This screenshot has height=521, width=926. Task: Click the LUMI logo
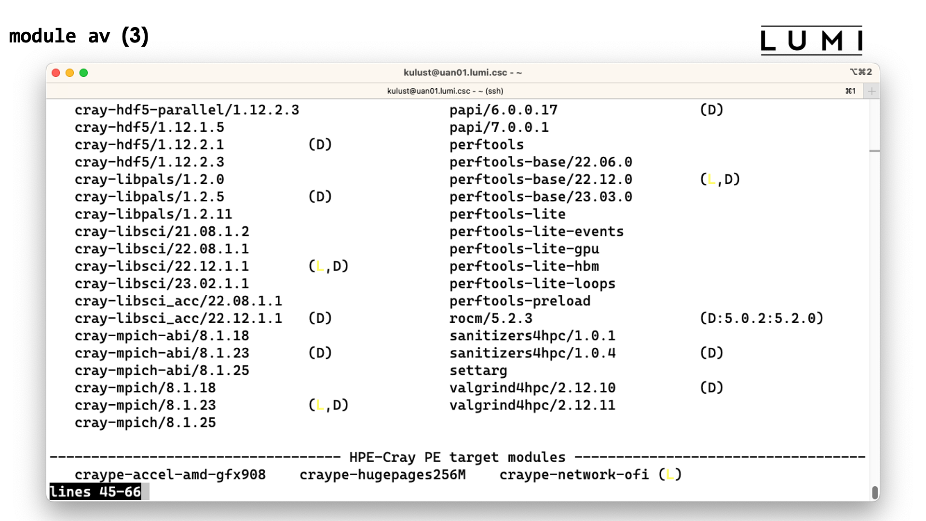point(811,41)
